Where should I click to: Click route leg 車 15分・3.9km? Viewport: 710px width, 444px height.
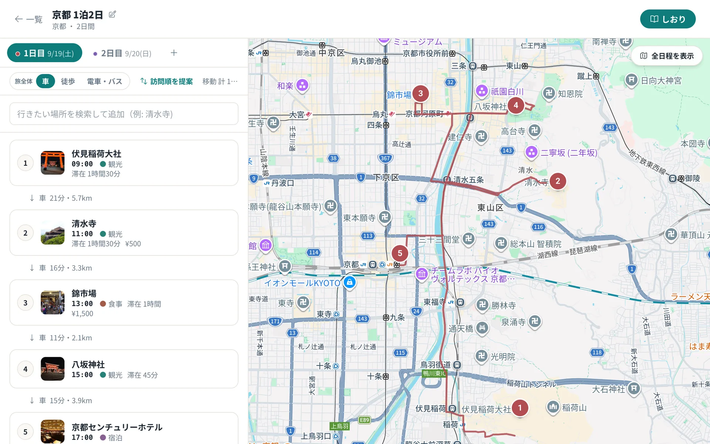coord(61,400)
